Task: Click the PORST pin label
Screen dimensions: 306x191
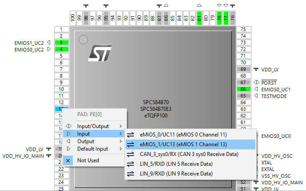Action: pos(269,83)
